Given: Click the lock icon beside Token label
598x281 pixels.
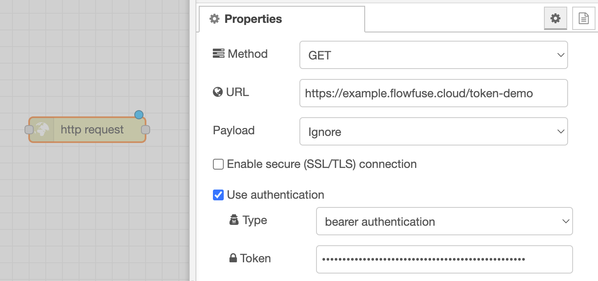Looking at the screenshot, I should tap(233, 258).
